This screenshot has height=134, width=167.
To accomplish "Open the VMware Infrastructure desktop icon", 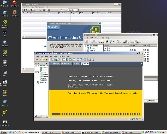I will (x=5, y=24).
